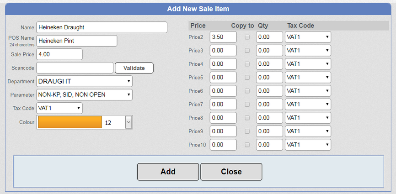Open the Price3 Tax Code dropdown
This screenshot has width=396, height=194.
[308, 50]
